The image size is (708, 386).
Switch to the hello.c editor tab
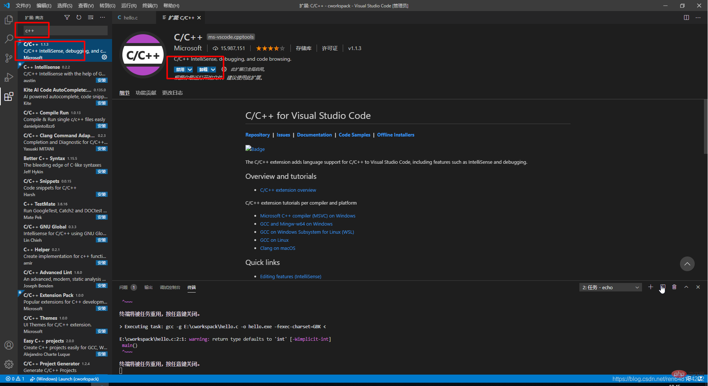[x=130, y=18]
